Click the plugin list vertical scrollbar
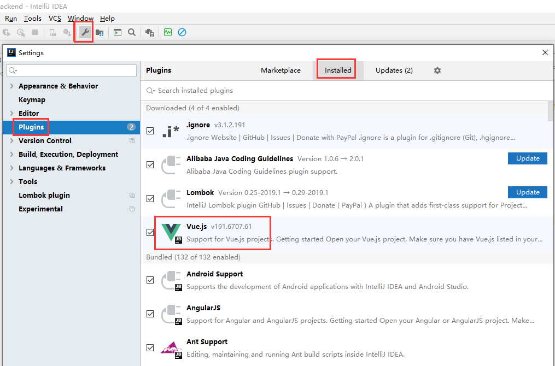The image size is (555, 366). click(551, 111)
